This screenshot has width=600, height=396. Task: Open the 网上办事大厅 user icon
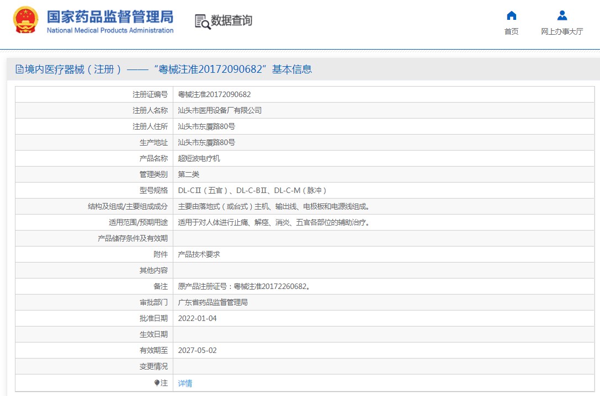[562, 15]
